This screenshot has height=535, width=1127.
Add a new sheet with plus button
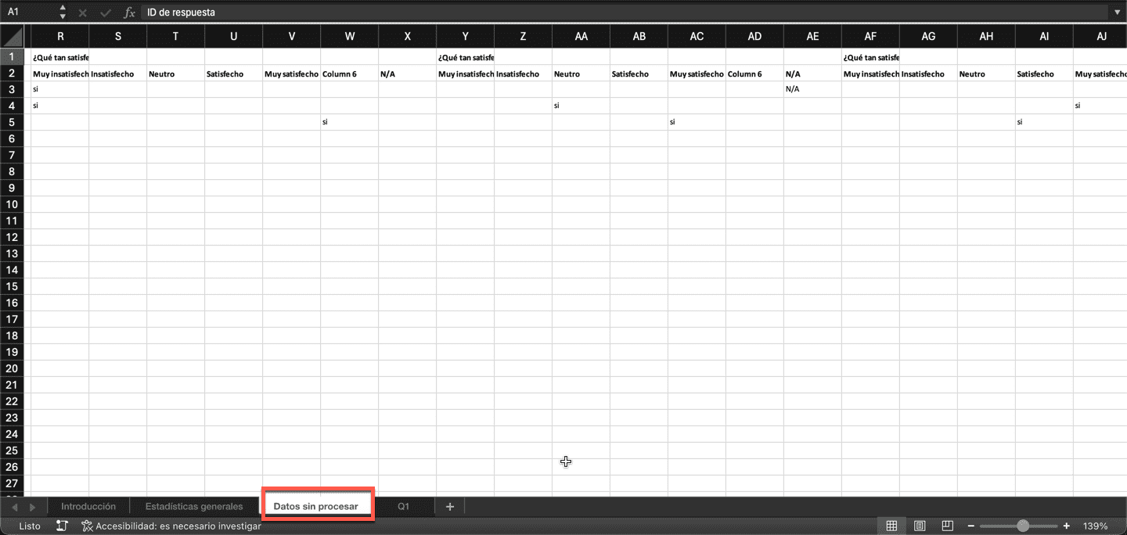[x=450, y=507]
